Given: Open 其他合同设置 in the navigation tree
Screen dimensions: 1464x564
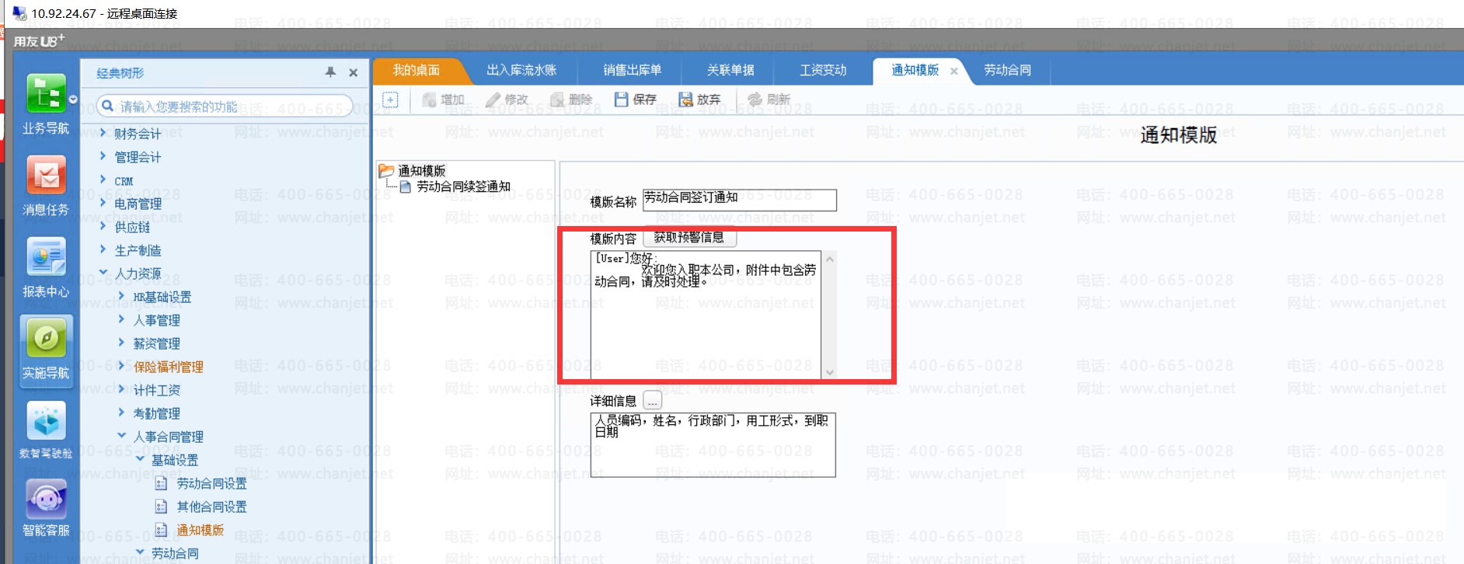Looking at the screenshot, I should point(211,507).
